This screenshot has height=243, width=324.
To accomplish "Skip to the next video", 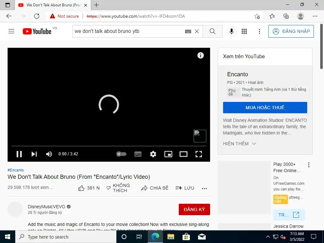I will coord(34,154).
